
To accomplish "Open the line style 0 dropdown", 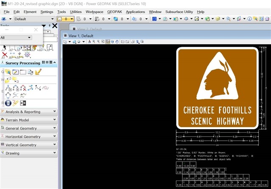I will [90, 19].
